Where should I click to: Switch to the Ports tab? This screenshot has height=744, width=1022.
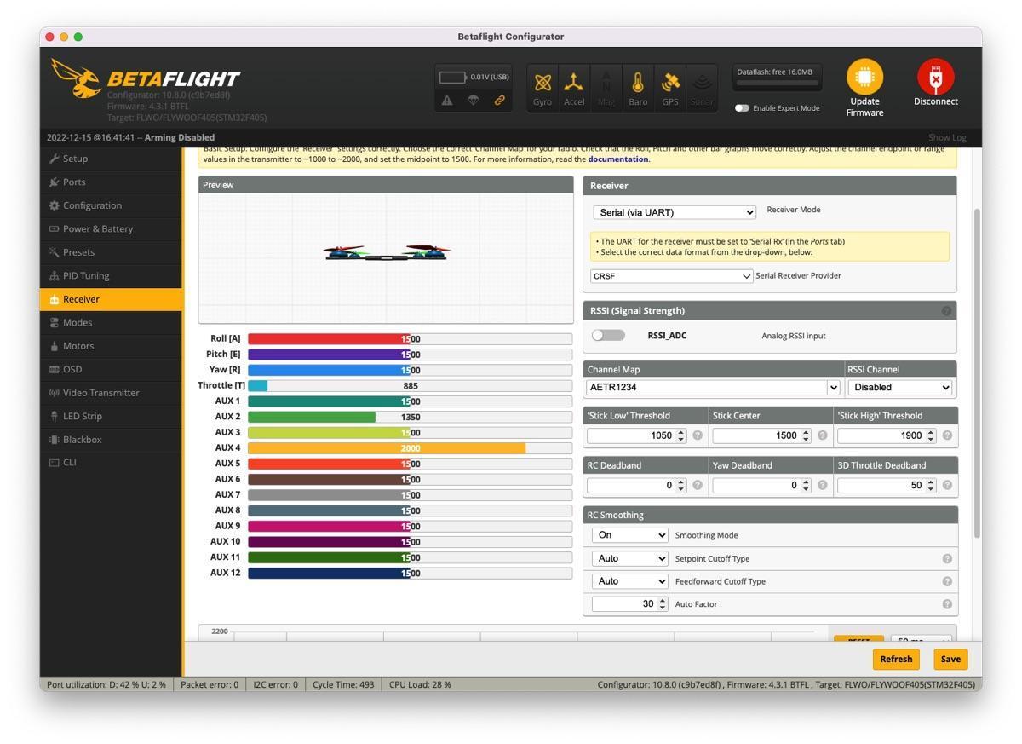(x=111, y=182)
